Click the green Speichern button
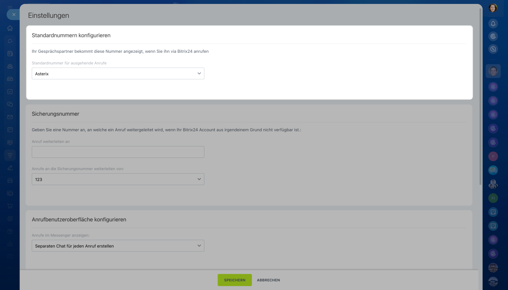This screenshot has height=290, width=508. click(x=235, y=280)
